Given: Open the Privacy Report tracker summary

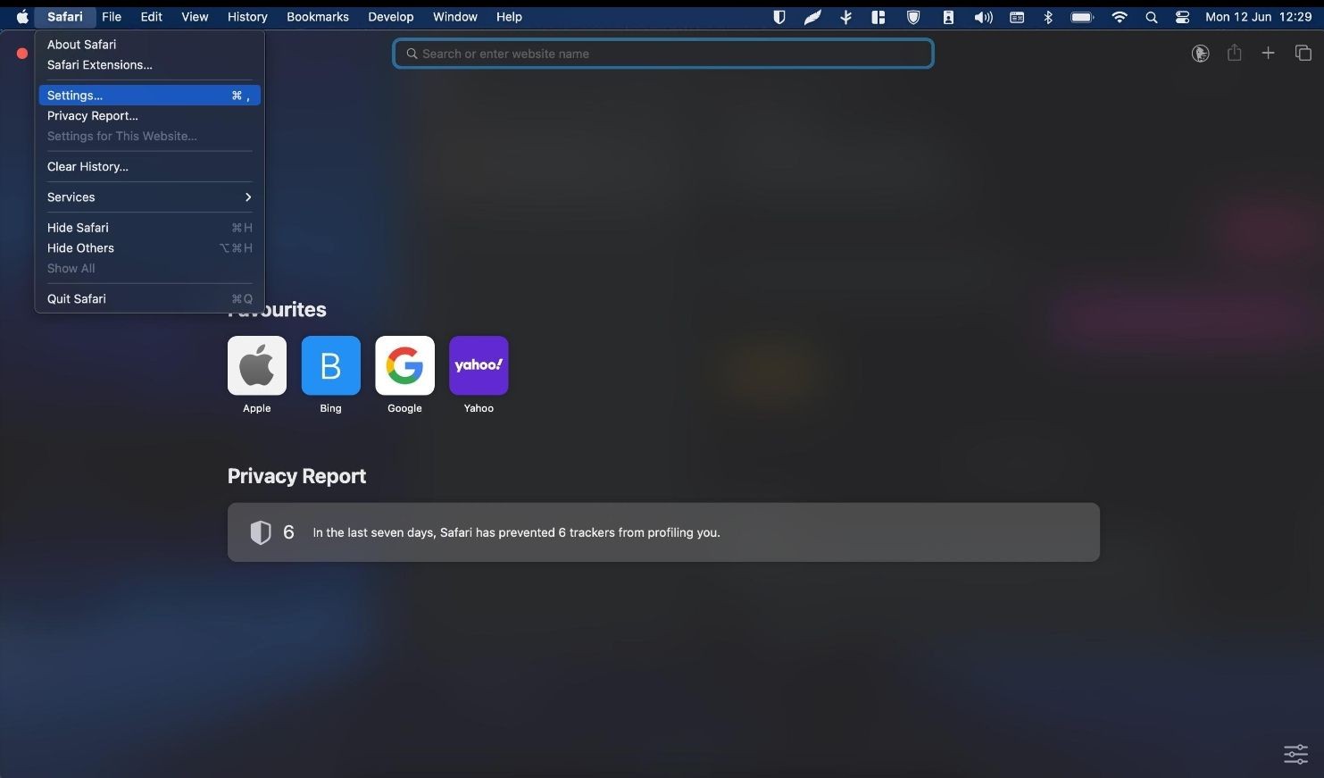Looking at the screenshot, I should (663, 532).
